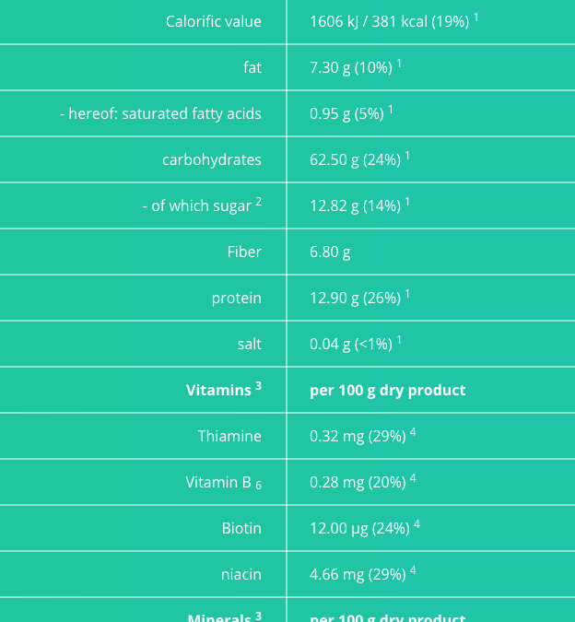Click the 0.04 g (<1%) salt value

pyautogui.click(x=350, y=344)
